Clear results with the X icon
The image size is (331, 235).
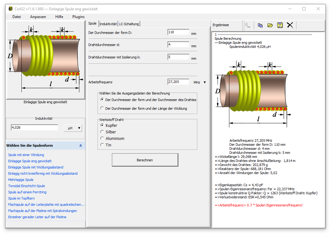[290, 25]
